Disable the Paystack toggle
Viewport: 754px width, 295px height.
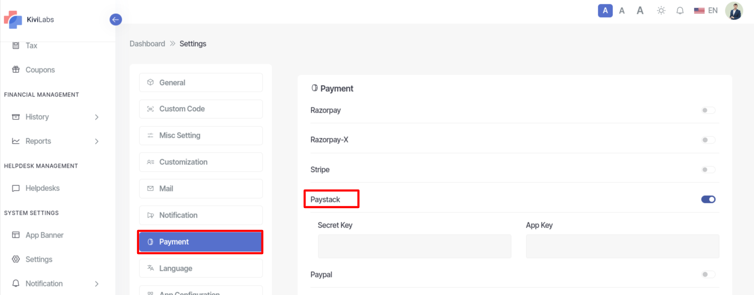[x=708, y=200]
